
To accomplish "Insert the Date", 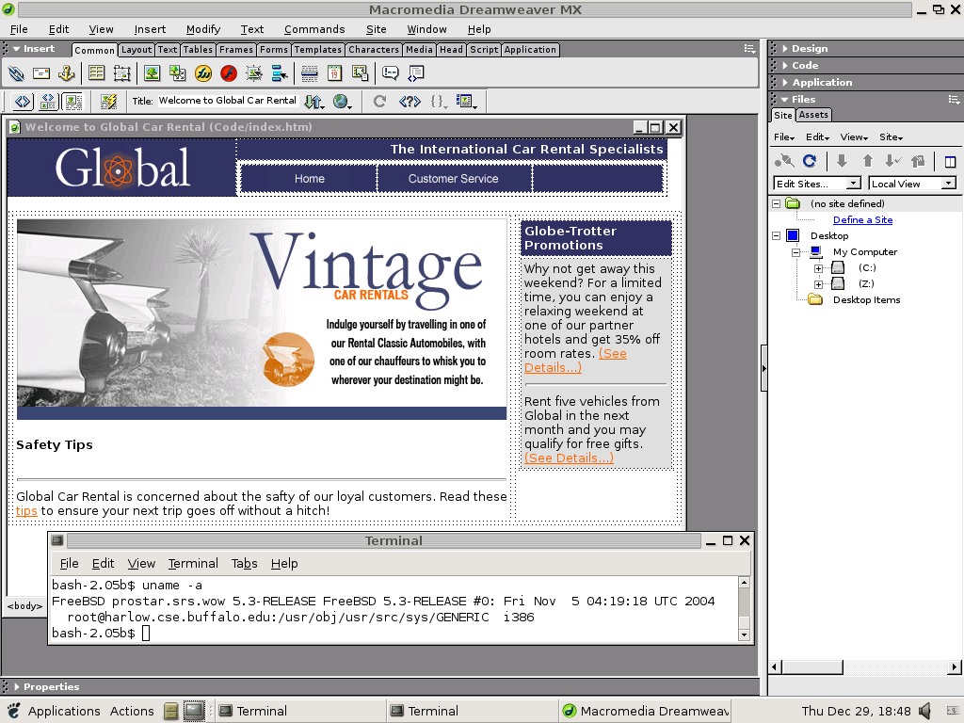I will (x=334, y=73).
